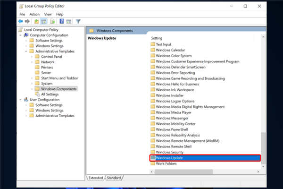Select the All Settings tree item
This screenshot has height=189, width=283.
click(50, 94)
